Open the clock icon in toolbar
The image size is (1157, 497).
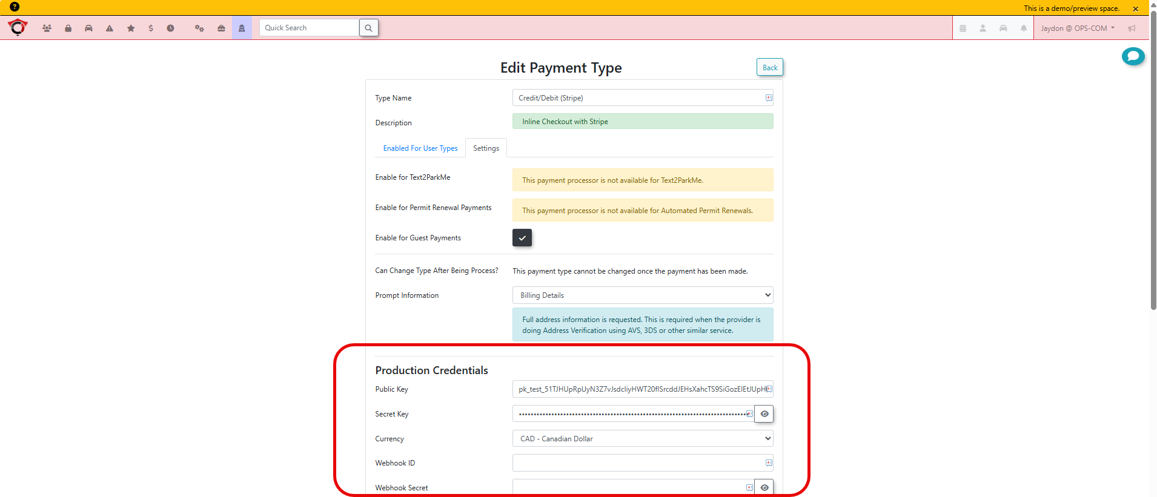point(171,28)
